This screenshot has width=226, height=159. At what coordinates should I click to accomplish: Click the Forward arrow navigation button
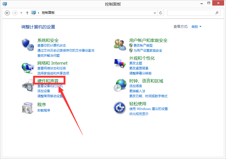tap(15, 13)
